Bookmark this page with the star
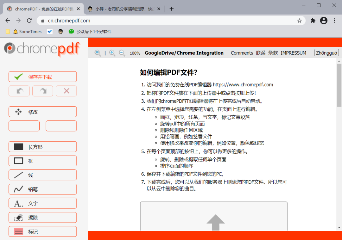 300,21
